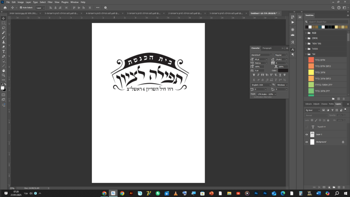Viewport: 350px width, 197px height.
Task: Open the Paragraph panel dock icon
Action: coord(293,55)
